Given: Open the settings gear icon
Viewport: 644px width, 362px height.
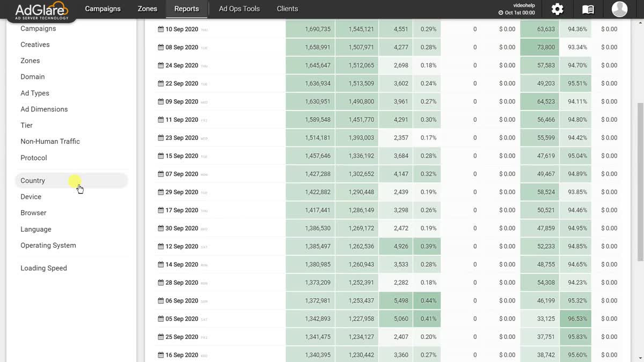Looking at the screenshot, I should (x=558, y=9).
